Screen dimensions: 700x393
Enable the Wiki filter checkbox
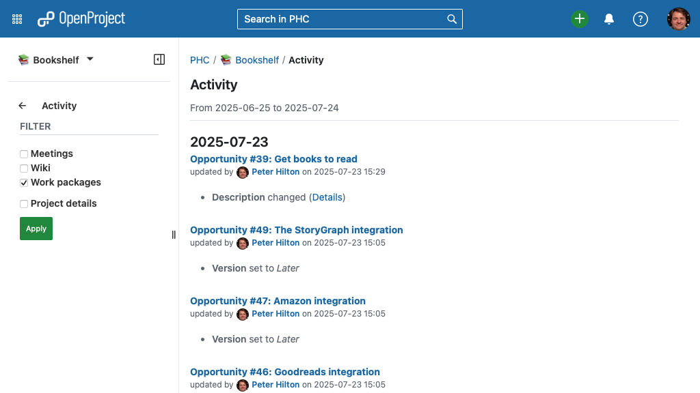24,169
